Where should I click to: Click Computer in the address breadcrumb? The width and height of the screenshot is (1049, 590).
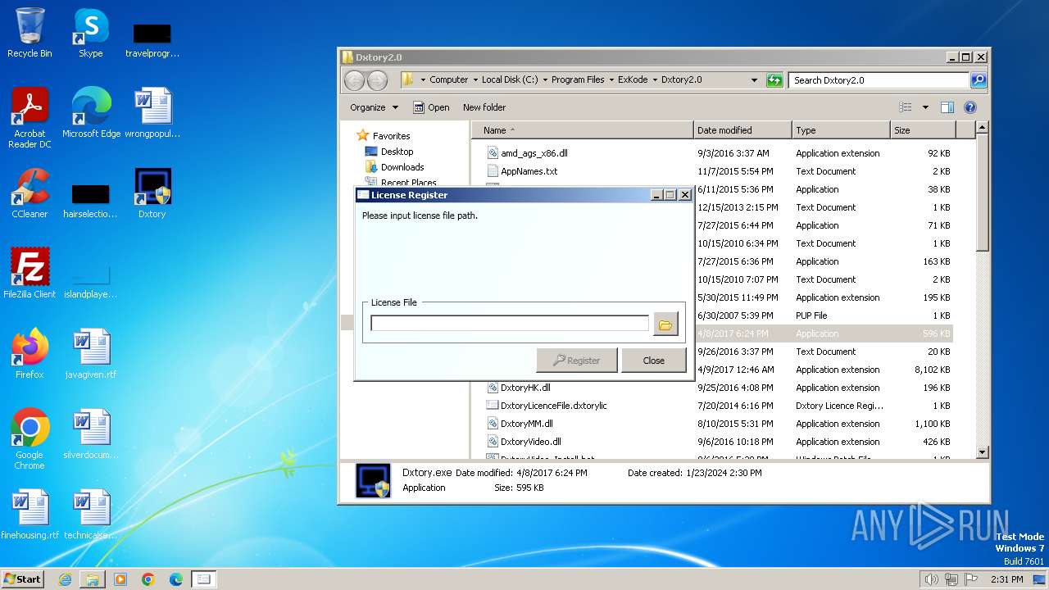(x=449, y=80)
